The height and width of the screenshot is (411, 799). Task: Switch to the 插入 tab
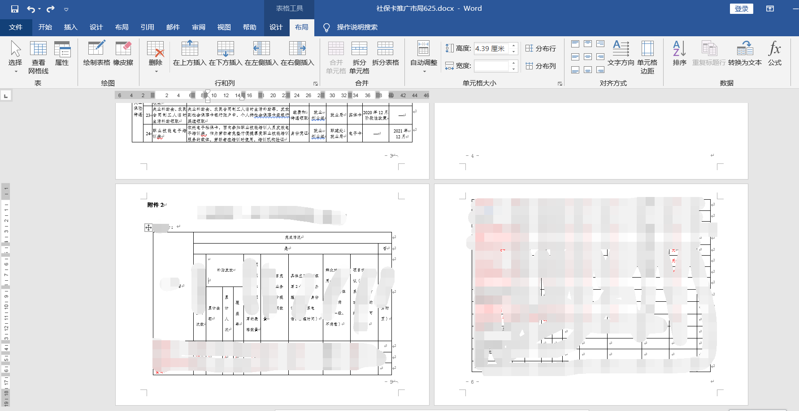pos(71,27)
